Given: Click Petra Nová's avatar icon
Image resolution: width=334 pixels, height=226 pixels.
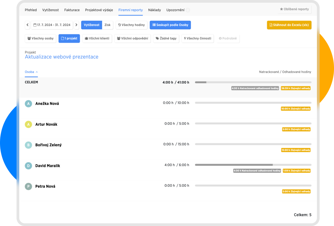Looking at the screenshot, I should pos(28,186).
